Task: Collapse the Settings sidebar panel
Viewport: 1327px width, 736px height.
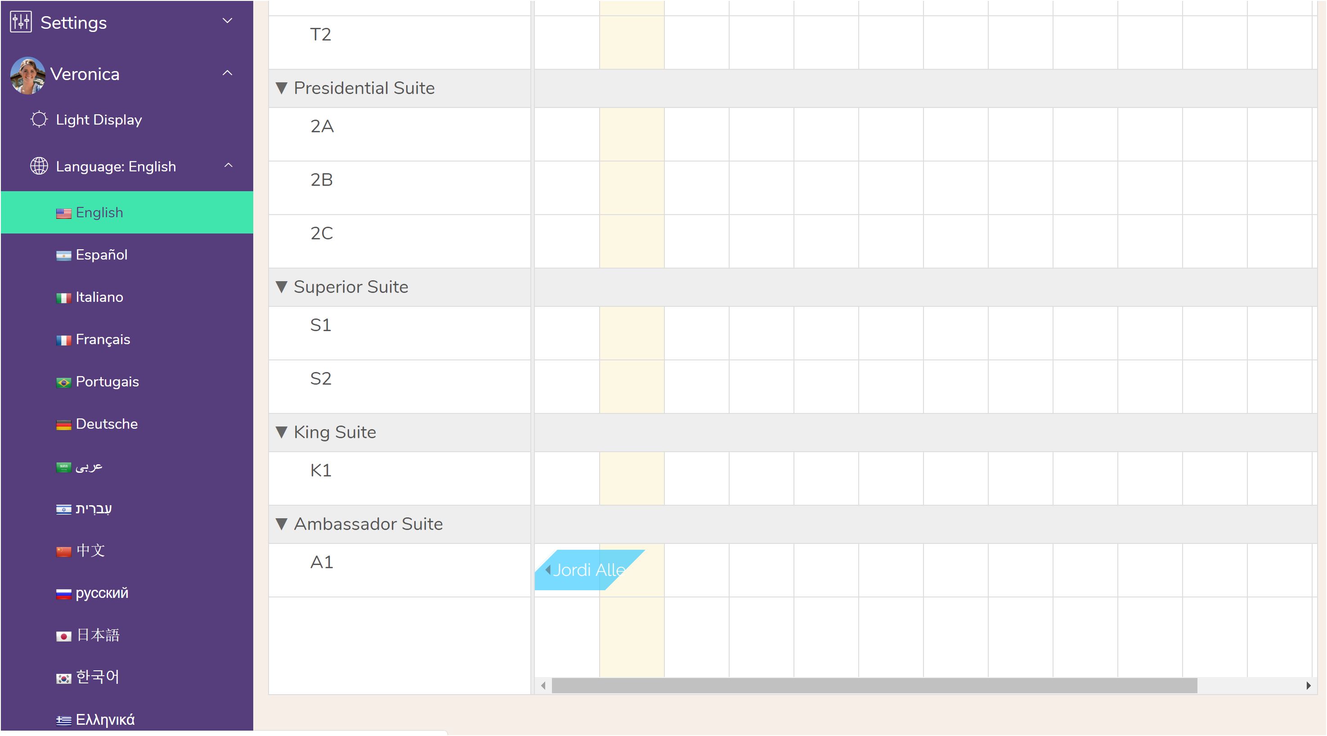Action: 226,22
